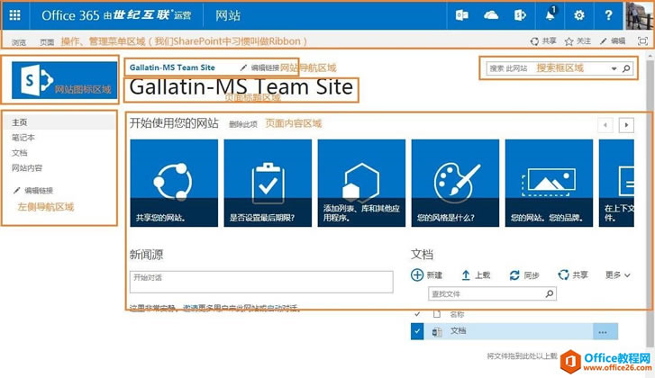Open Outlook from the top bar
The width and height of the screenshot is (655, 378).
[x=461, y=15]
